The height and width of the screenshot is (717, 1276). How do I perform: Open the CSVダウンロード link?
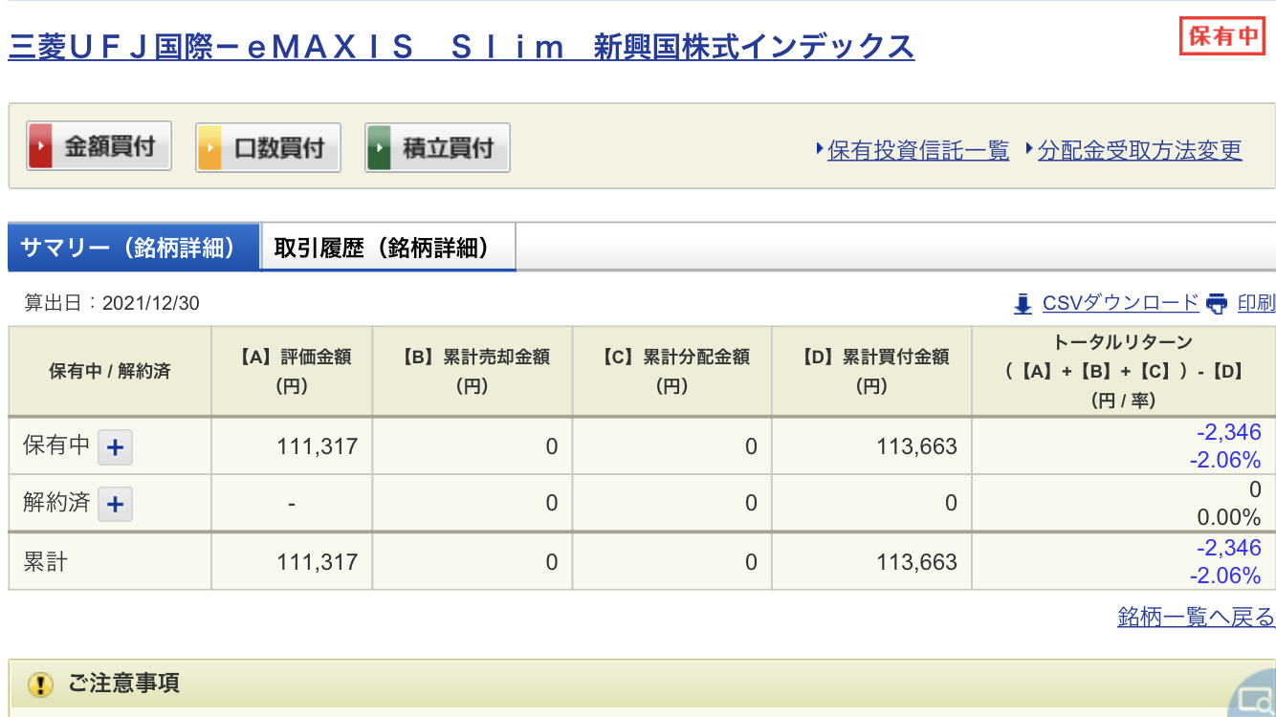(1120, 303)
